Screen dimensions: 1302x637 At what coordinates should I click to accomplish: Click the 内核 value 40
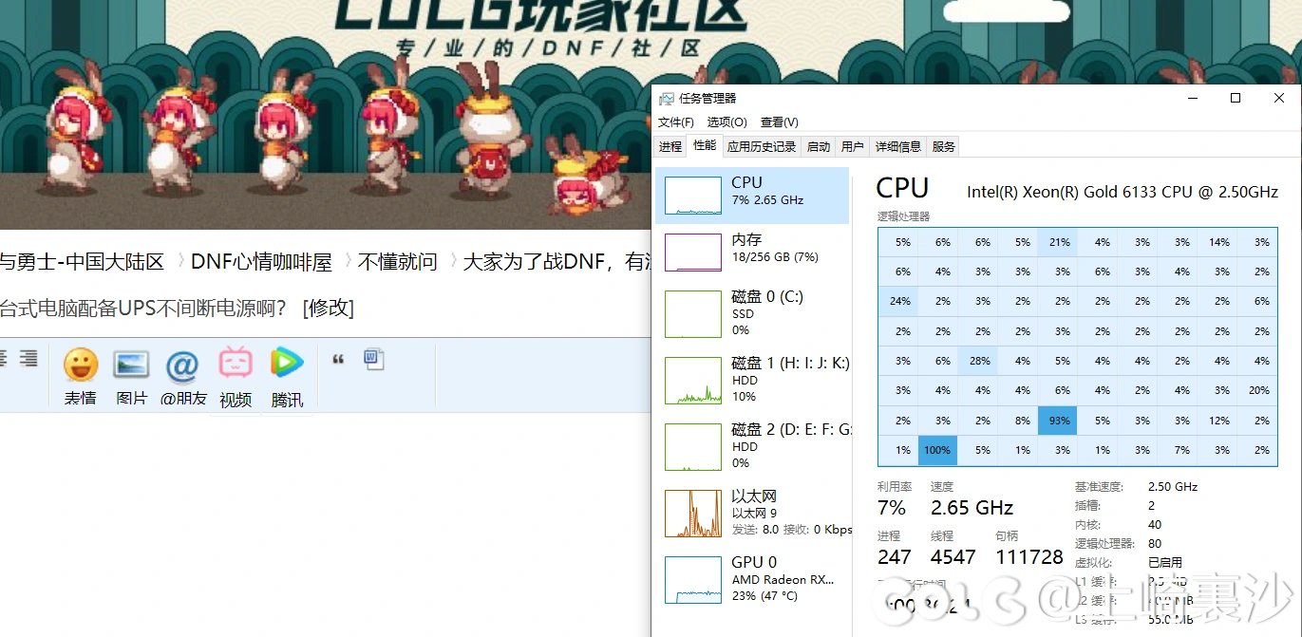click(1155, 525)
